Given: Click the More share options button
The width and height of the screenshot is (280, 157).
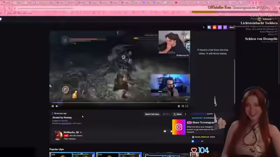Looking at the screenshot, I should (232, 27).
